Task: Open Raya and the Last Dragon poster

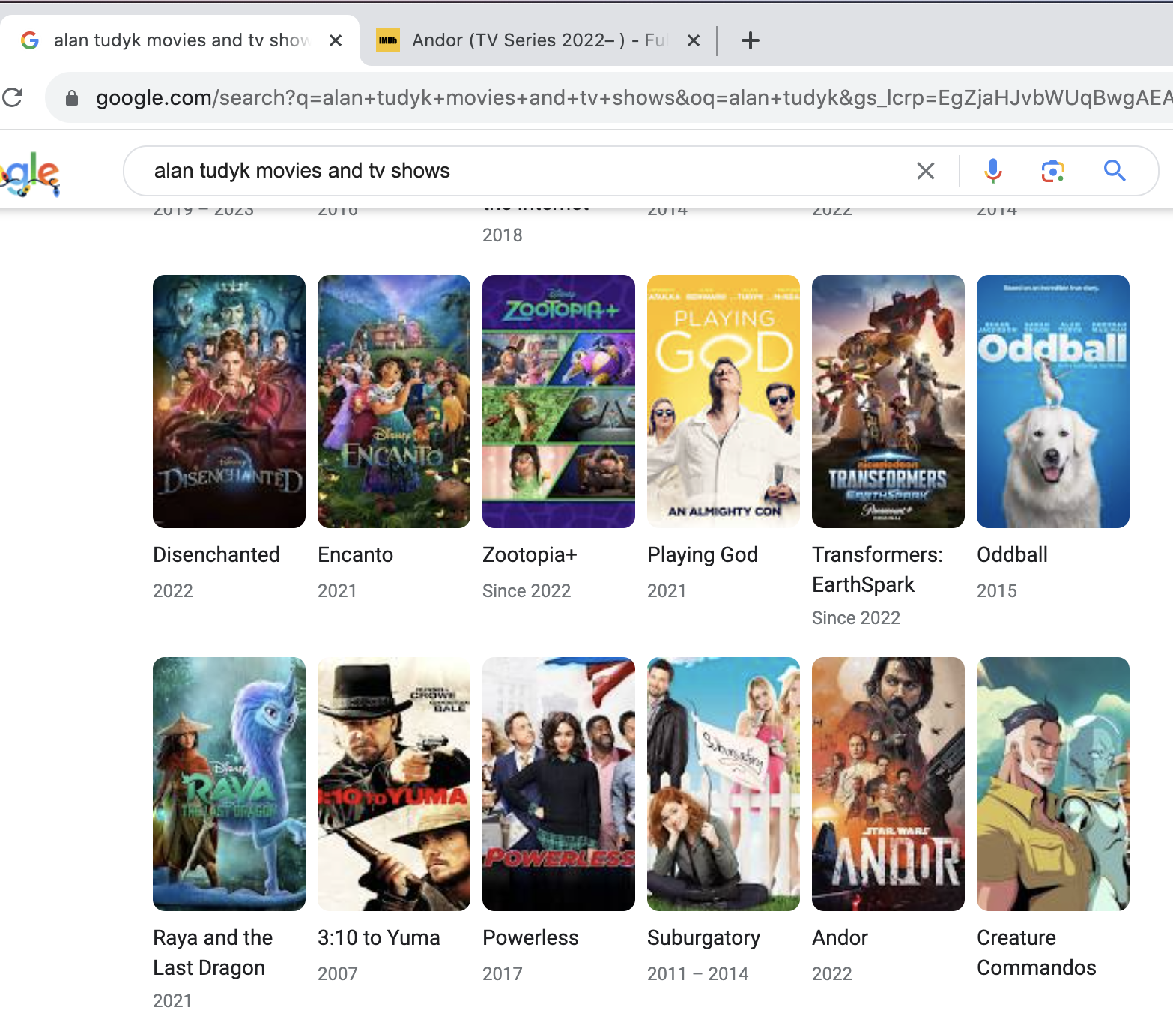Action: [x=229, y=784]
